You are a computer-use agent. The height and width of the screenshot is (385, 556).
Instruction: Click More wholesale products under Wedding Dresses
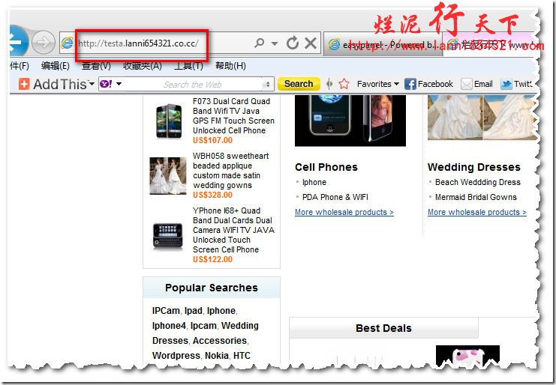pyautogui.click(x=477, y=212)
